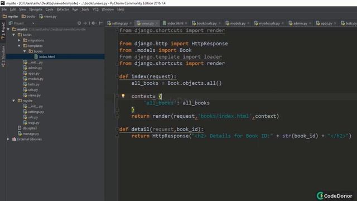Close the index.html tab
This screenshot has height=201, width=357.
[186, 23]
